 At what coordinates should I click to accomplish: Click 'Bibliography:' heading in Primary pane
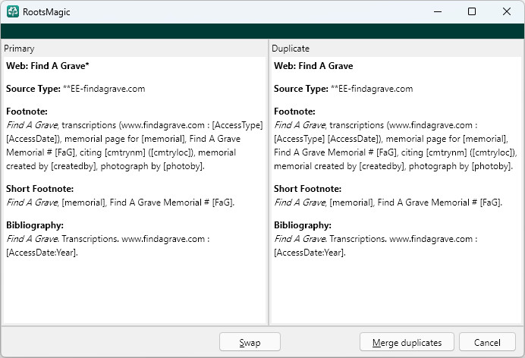pos(35,225)
